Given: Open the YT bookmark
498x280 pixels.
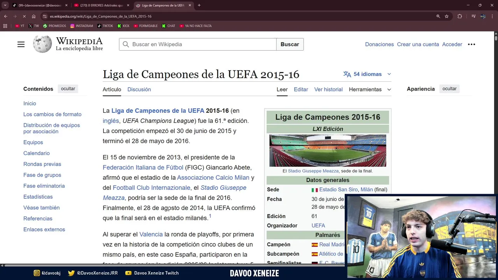Looking at the screenshot, I should (20, 26).
